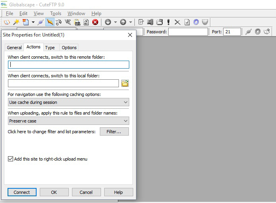Click the Upload arrow icon
Viewport: 276px width, 203px height.
click(123, 22)
